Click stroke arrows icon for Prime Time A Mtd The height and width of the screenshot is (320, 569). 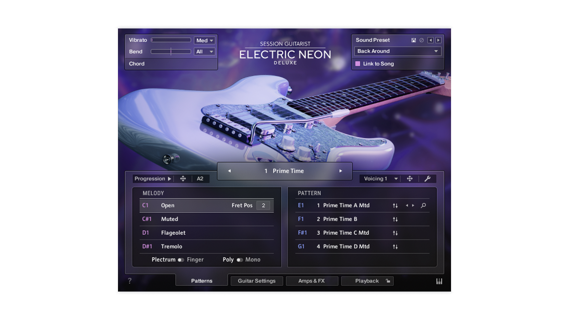point(395,206)
